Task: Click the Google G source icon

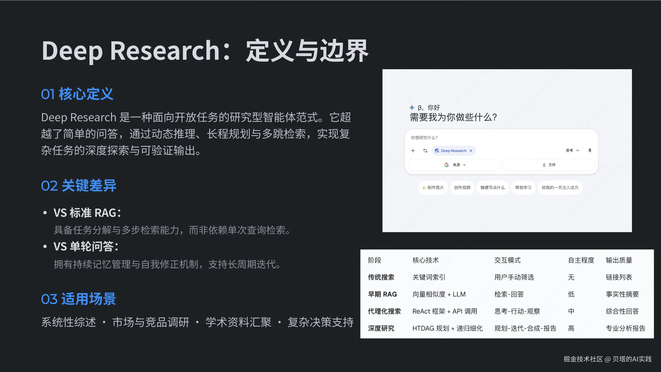Action: coord(446,165)
